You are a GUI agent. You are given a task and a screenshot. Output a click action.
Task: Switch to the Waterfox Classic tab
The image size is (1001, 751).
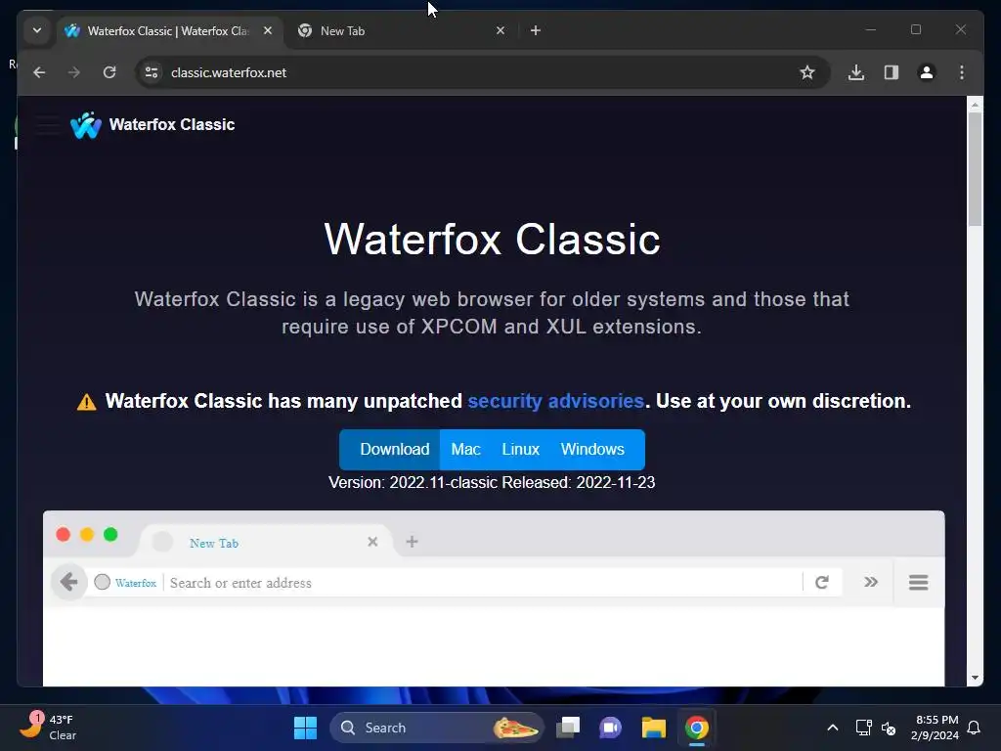coord(168,30)
